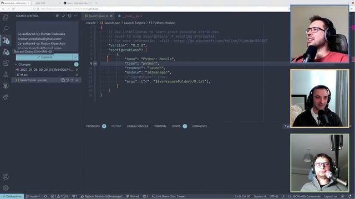The width and height of the screenshot is (355, 199).
Task: Click the Spaces: 4 indentation setting
Action: (260, 197)
